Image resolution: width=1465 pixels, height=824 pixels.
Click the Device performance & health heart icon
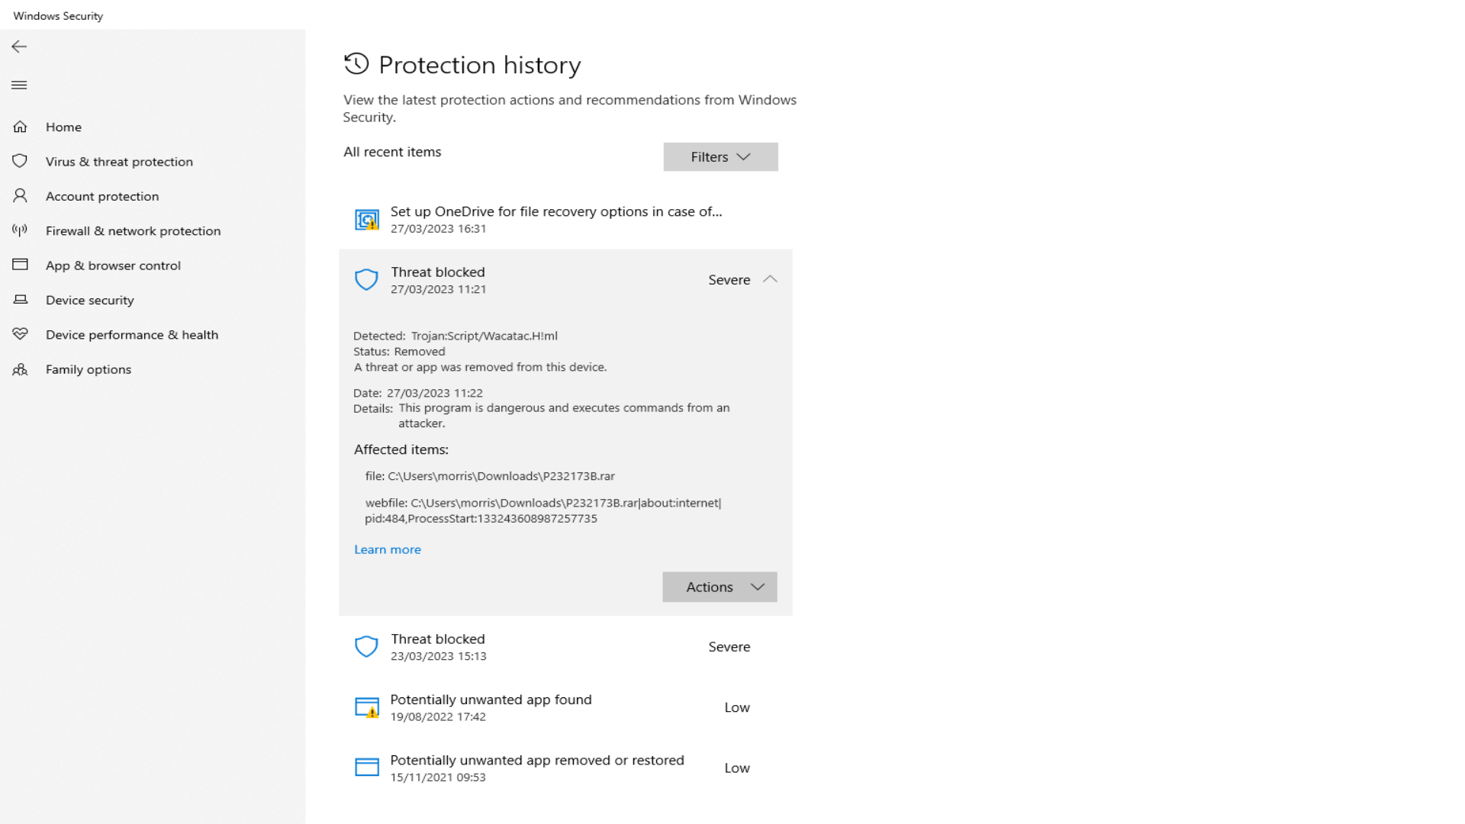tap(20, 334)
